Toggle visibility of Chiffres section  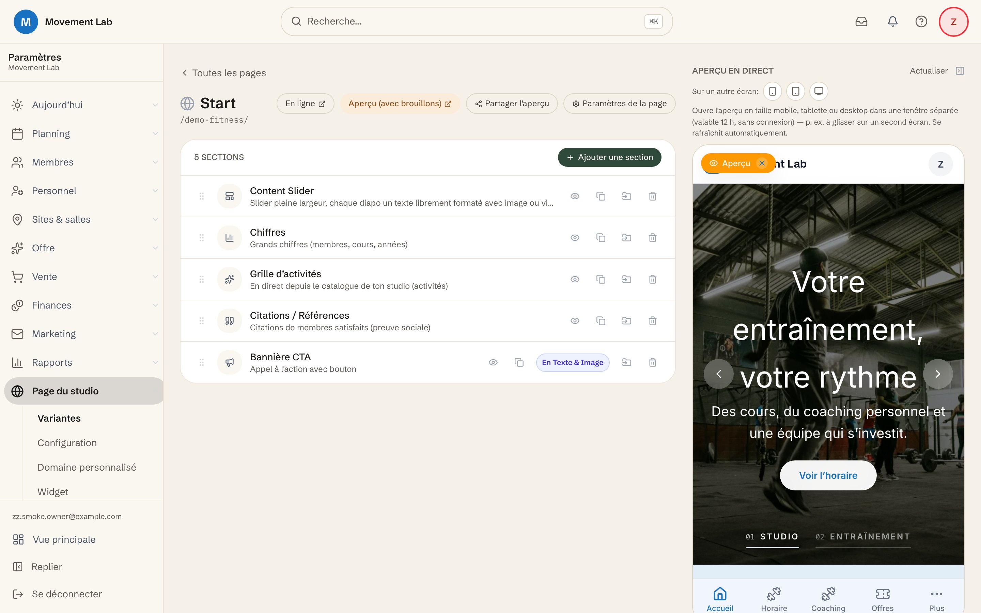coord(575,238)
